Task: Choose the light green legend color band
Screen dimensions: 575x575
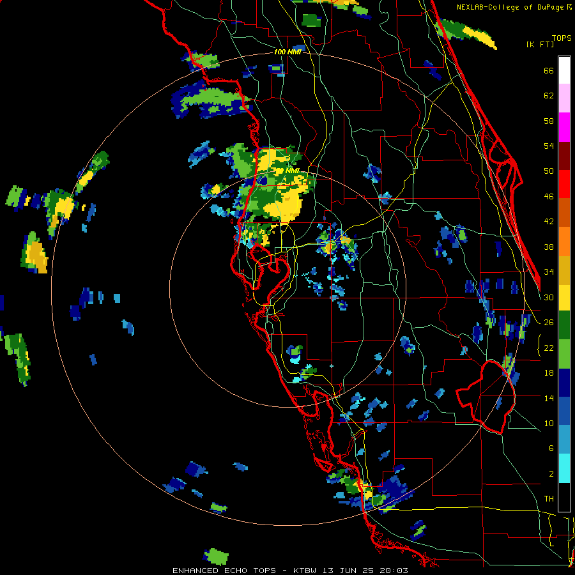Action: (x=564, y=354)
